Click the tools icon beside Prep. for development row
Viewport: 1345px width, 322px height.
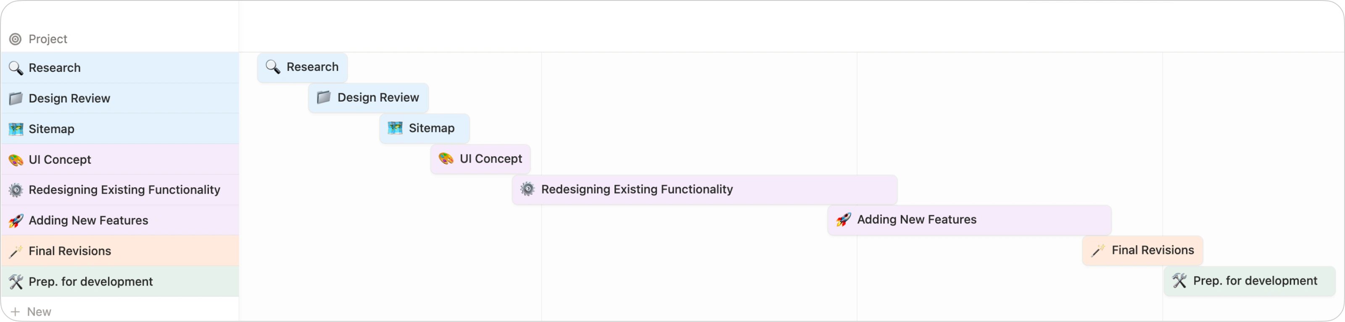pyautogui.click(x=16, y=282)
